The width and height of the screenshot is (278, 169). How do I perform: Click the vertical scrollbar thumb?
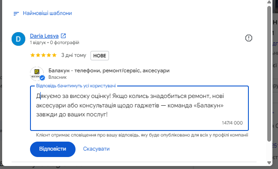269,74
